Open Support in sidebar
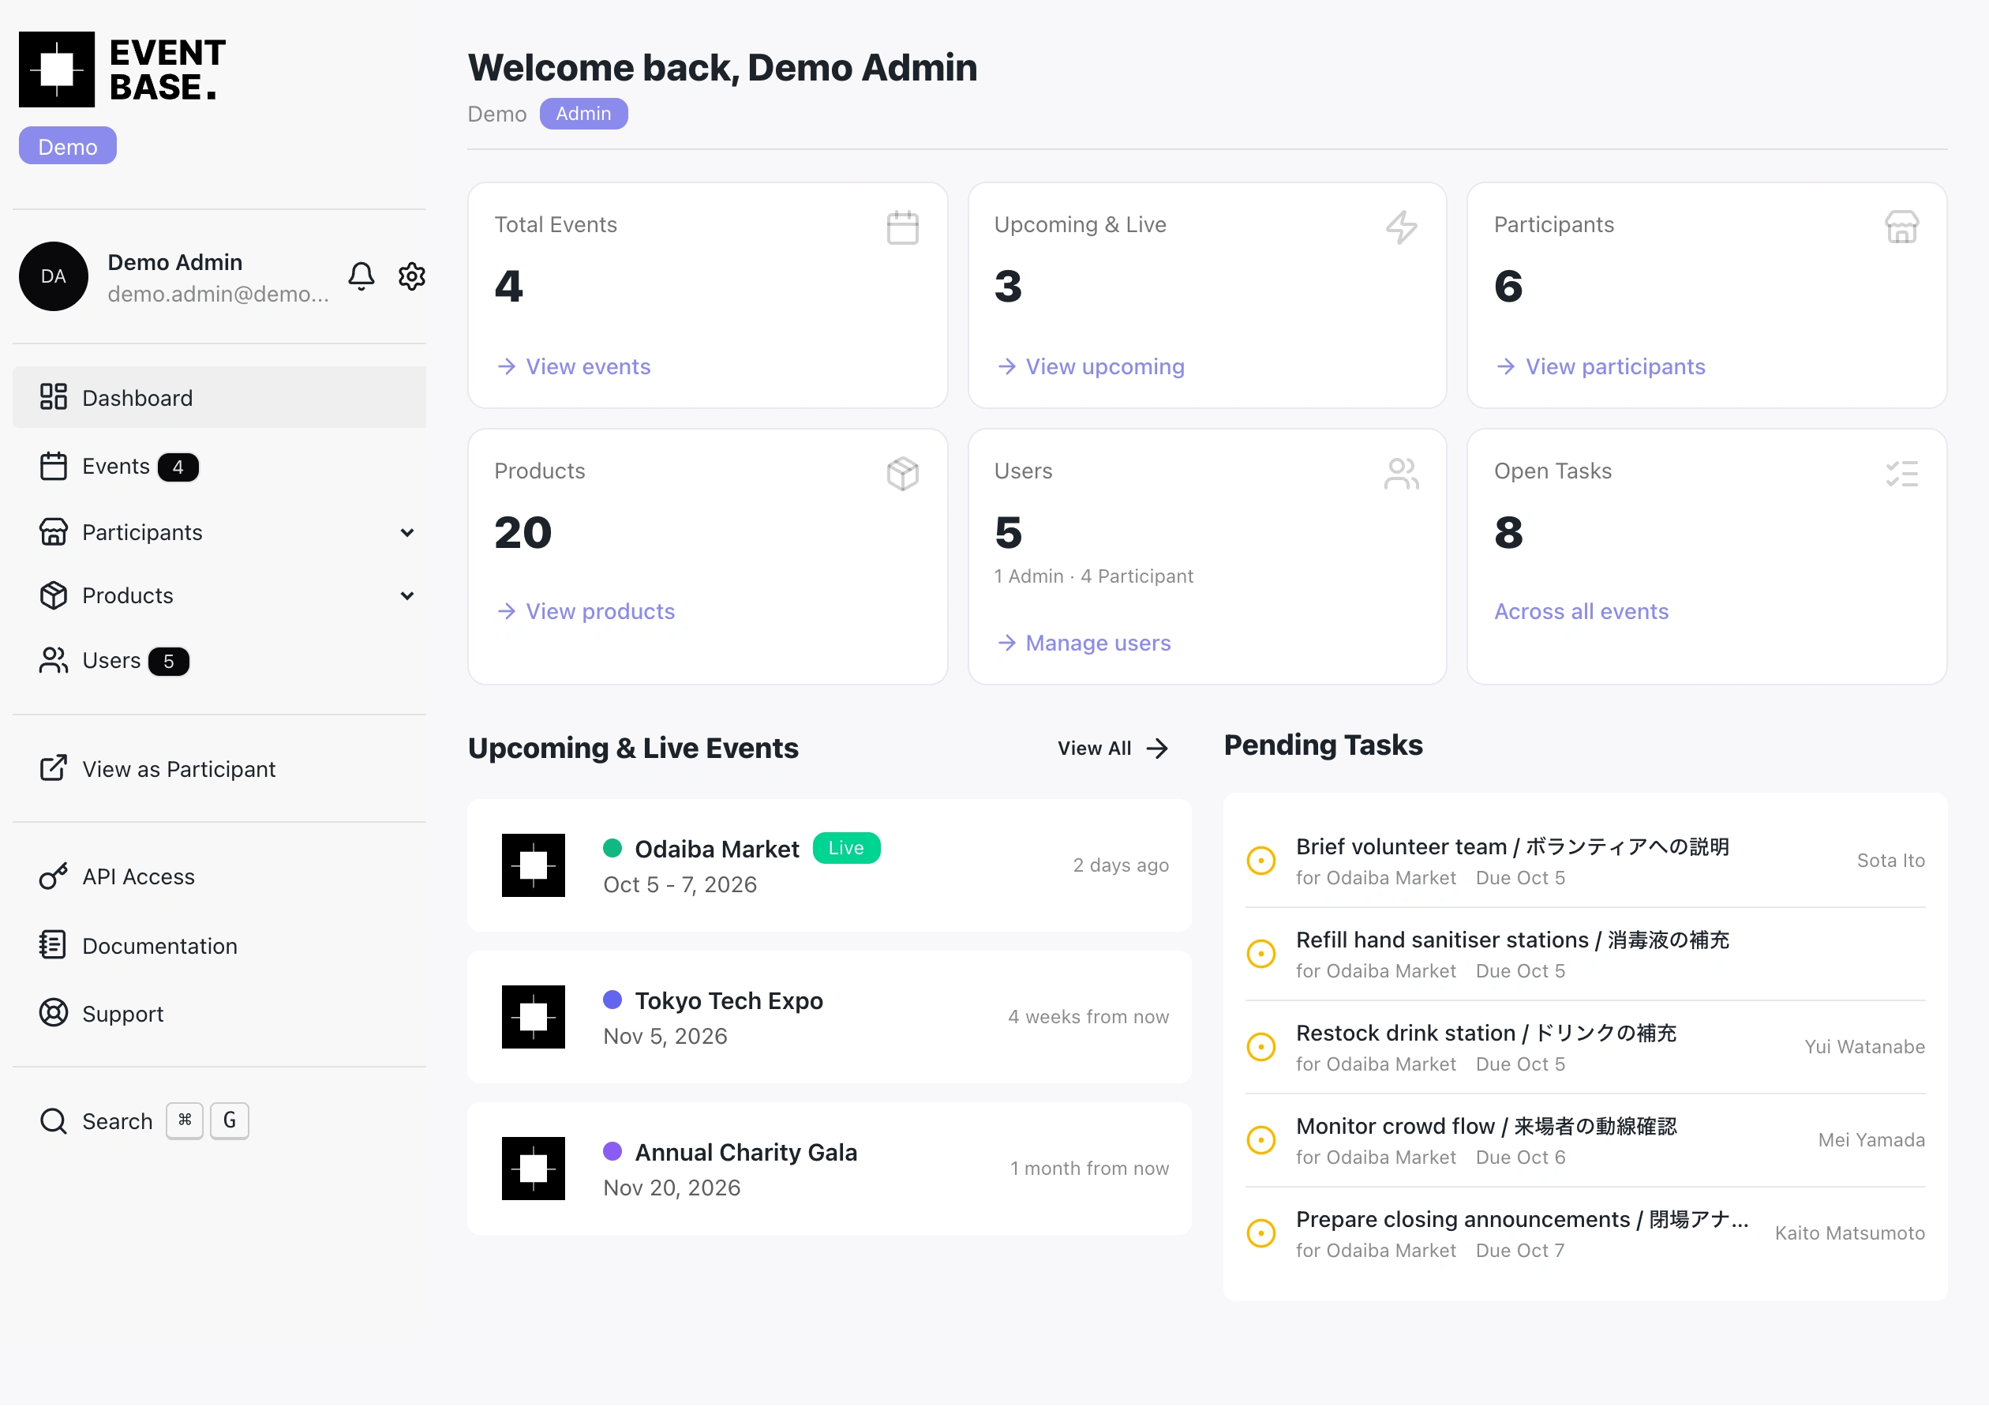Viewport: 1989px width, 1407px height. coord(219,1014)
